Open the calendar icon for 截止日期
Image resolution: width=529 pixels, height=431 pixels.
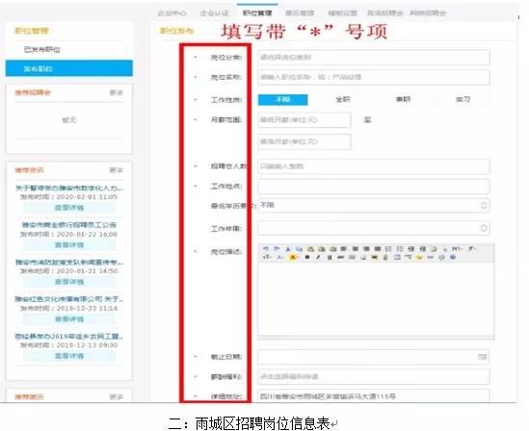click(x=483, y=357)
